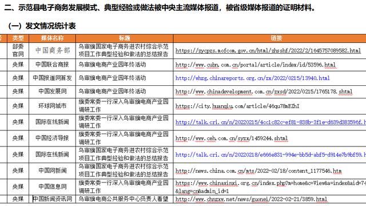Open the city.huanqiu.com article link

[x=237, y=106]
